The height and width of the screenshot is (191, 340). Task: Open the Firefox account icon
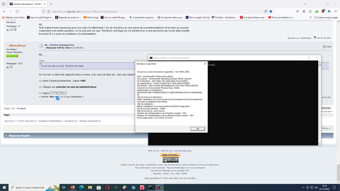pyautogui.click(x=304, y=12)
